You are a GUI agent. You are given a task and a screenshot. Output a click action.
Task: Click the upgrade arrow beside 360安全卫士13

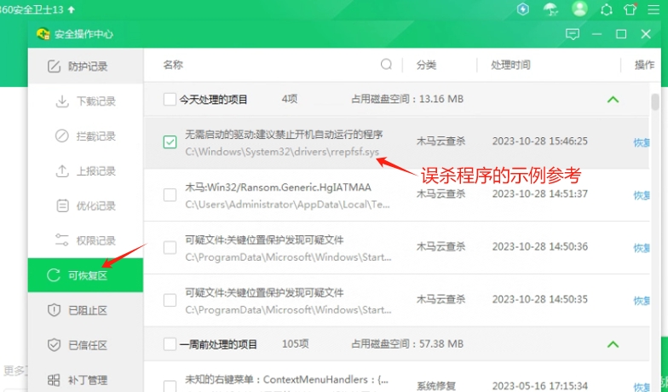72,9
